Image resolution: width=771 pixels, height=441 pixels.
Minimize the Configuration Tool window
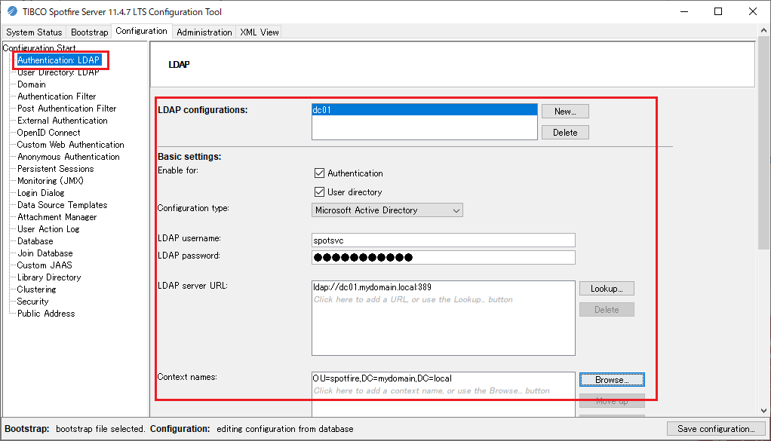pos(684,11)
